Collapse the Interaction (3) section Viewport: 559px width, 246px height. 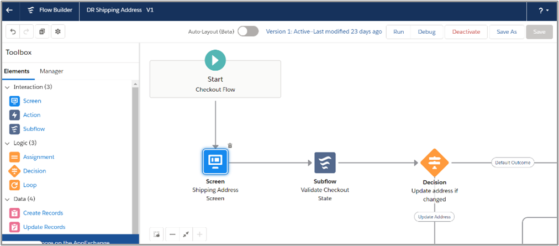[8, 87]
